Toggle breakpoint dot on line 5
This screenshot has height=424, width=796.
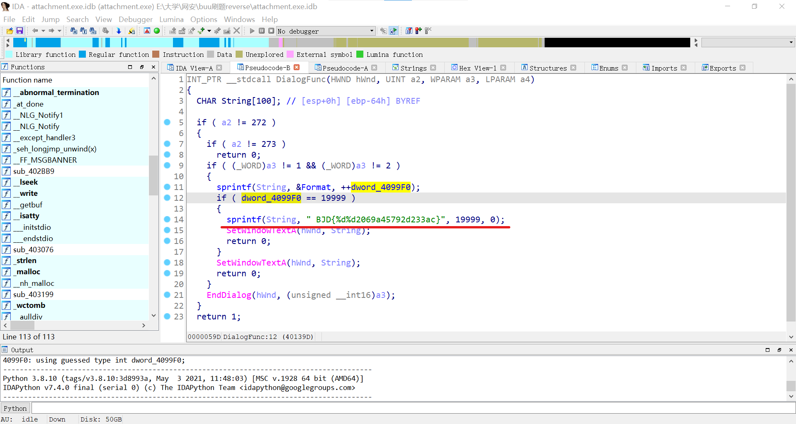(x=167, y=122)
